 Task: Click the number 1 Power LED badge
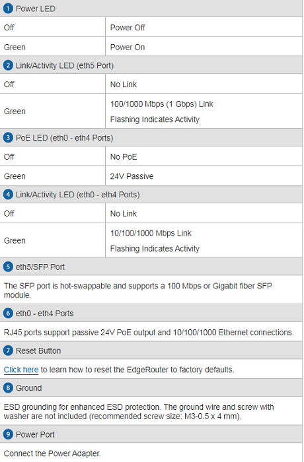point(8,9)
